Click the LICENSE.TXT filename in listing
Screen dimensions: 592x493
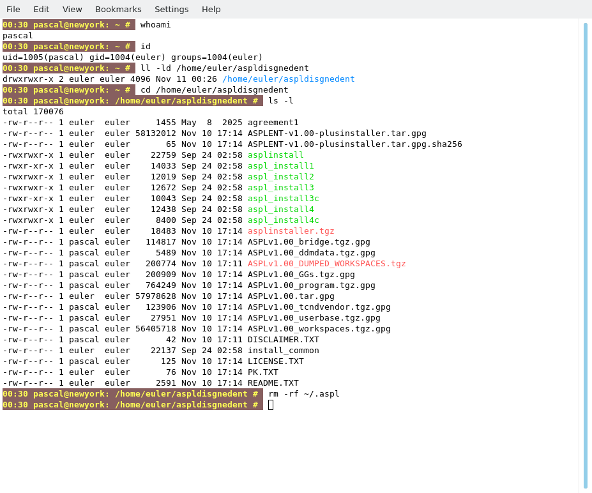[x=275, y=361]
